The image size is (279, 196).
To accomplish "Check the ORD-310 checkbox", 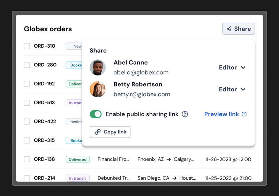I will tap(27, 46).
